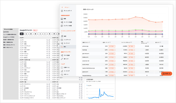Select the 競合 sidebar item

(x=68, y=47)
